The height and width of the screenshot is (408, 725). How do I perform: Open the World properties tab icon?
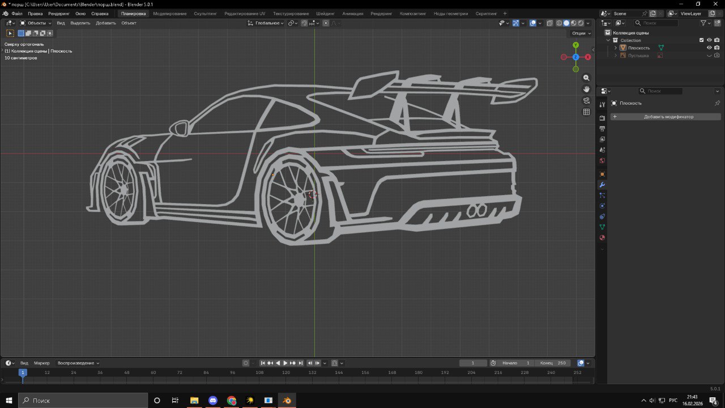(x=602, y=161)
